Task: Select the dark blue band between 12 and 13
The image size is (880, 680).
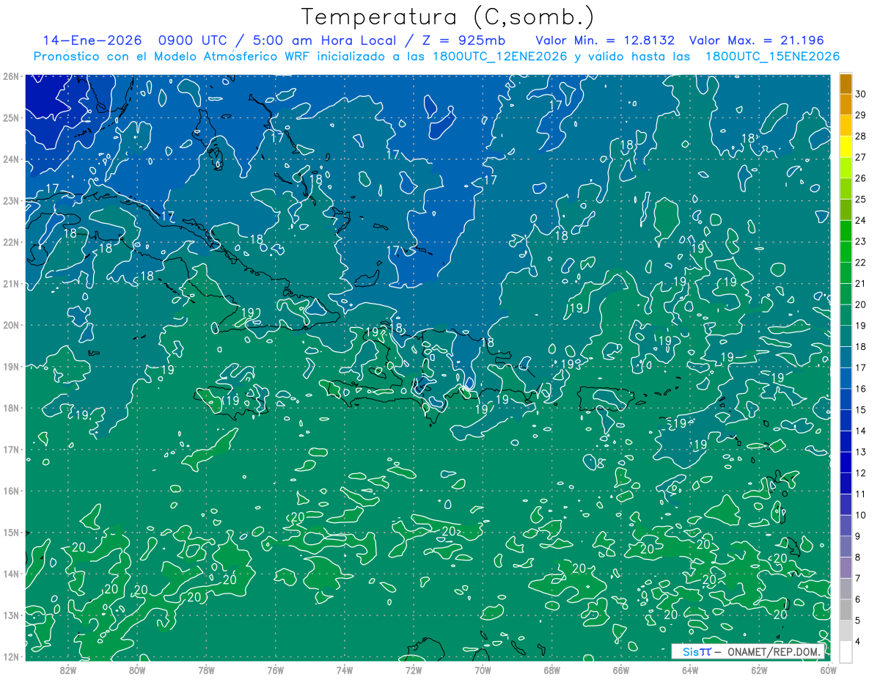Action: [x=846, y=462]
